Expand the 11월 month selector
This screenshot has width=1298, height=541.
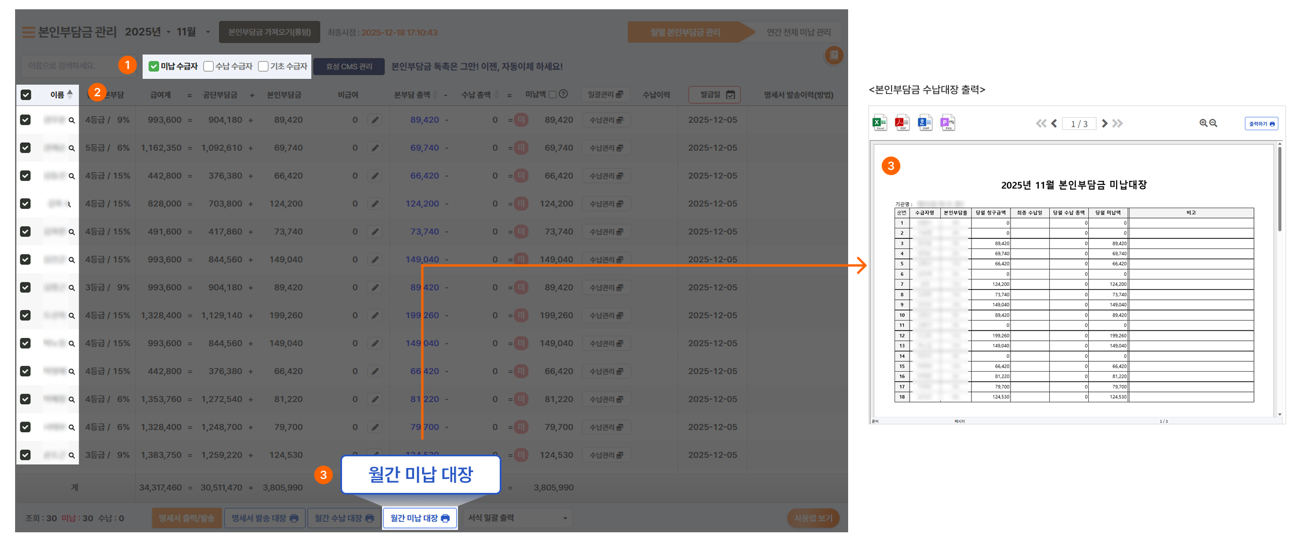pyautogui.click(x=193, y=32)
